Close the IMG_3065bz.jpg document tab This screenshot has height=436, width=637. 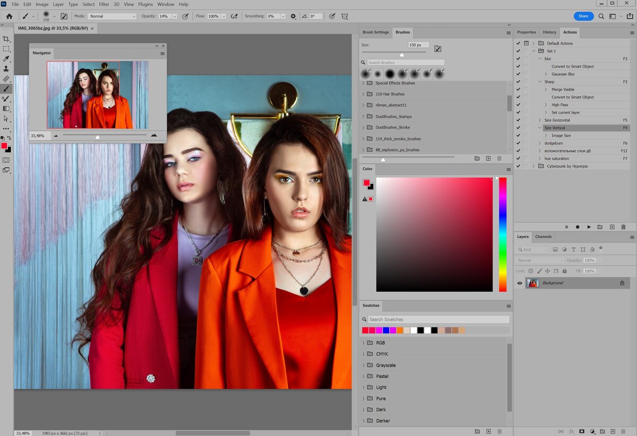92,29
